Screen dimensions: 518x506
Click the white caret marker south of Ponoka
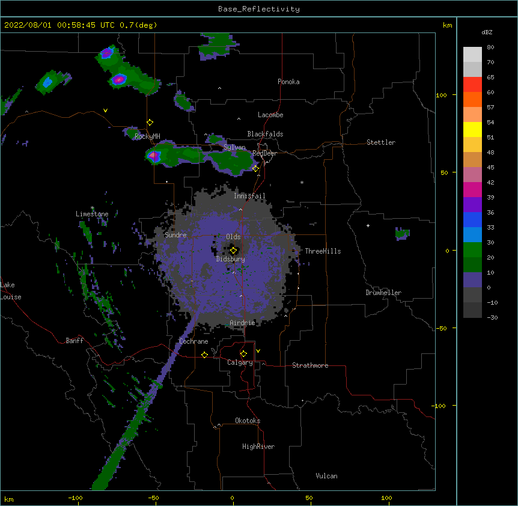[x=219, y=88]
